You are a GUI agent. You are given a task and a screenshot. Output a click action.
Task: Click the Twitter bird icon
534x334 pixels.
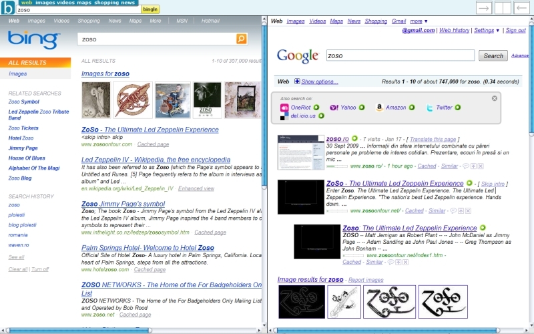430,108
